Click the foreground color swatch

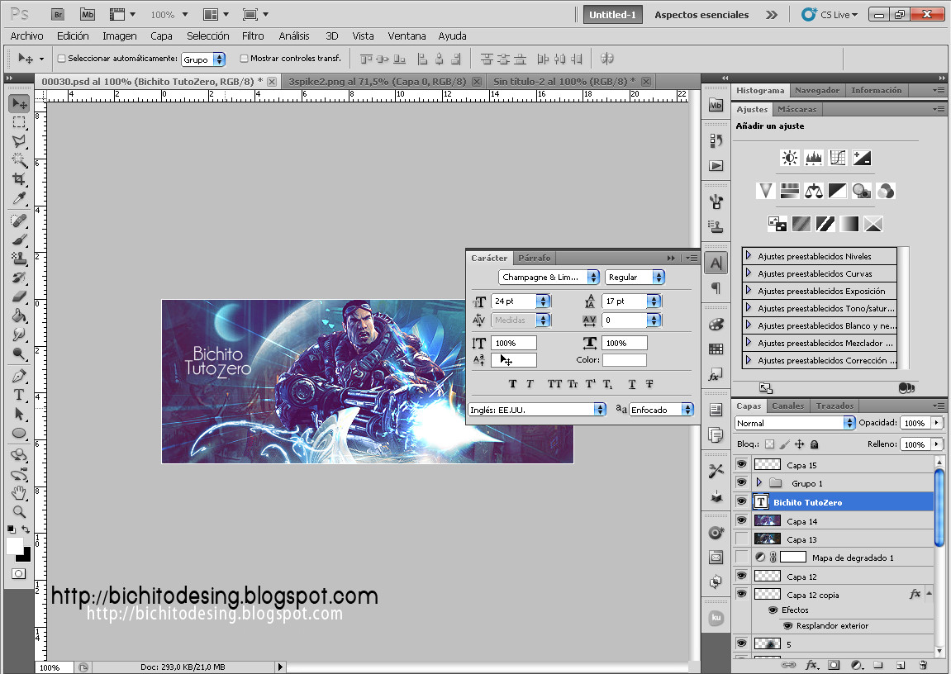coord(15,545)
